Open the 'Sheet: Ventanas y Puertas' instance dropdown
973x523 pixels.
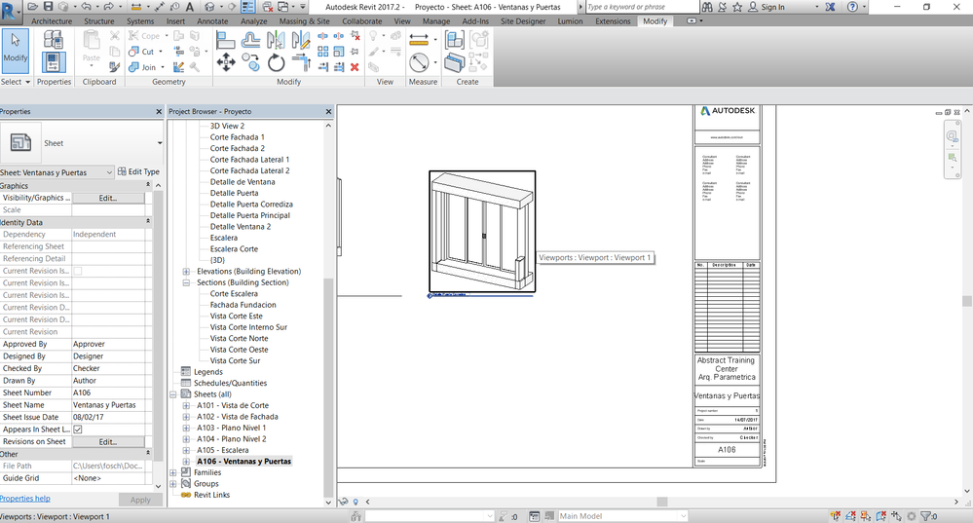pos(109,171)
